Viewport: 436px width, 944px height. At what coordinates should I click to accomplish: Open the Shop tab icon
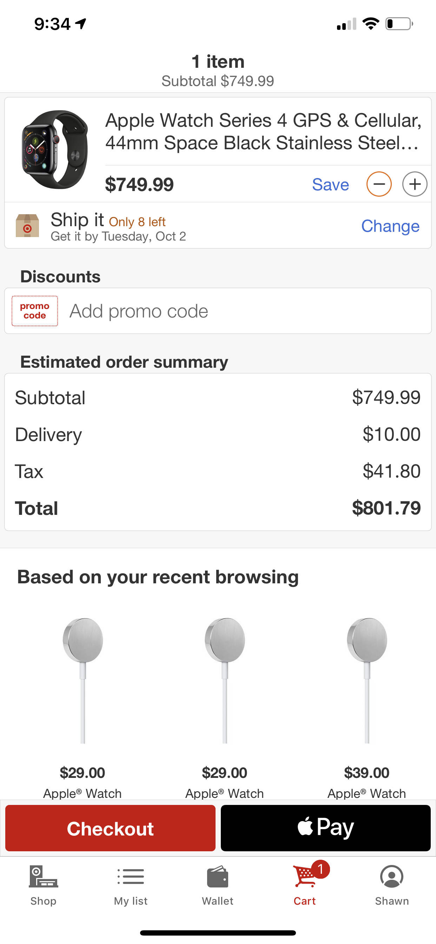[x=43, y=877]
